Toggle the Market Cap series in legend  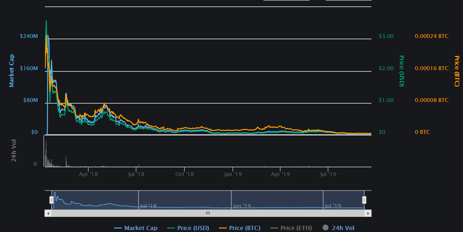click(136, 228)
